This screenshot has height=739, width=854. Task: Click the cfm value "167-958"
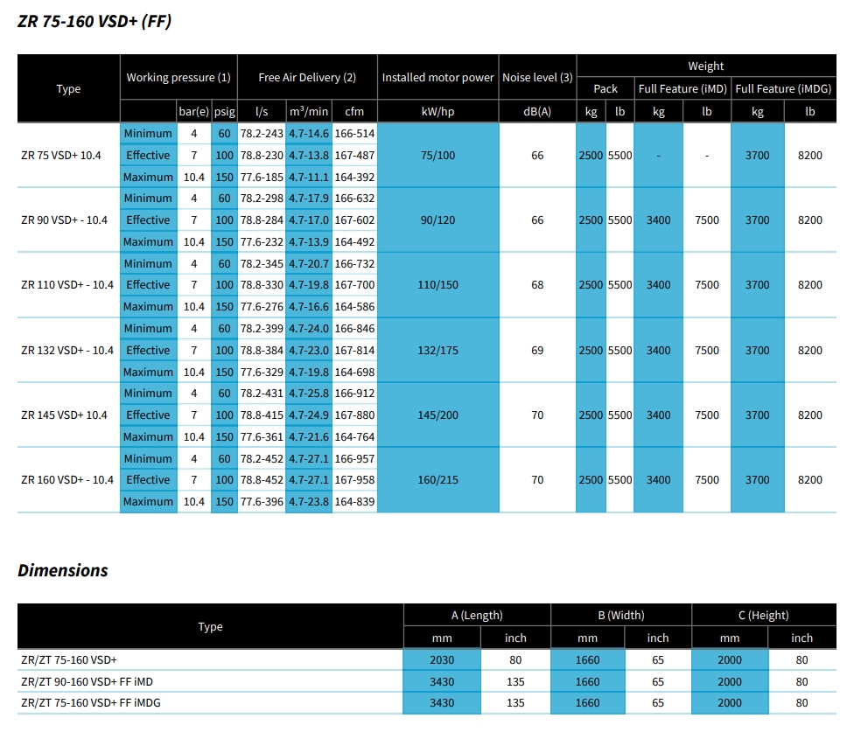[354, 479]
